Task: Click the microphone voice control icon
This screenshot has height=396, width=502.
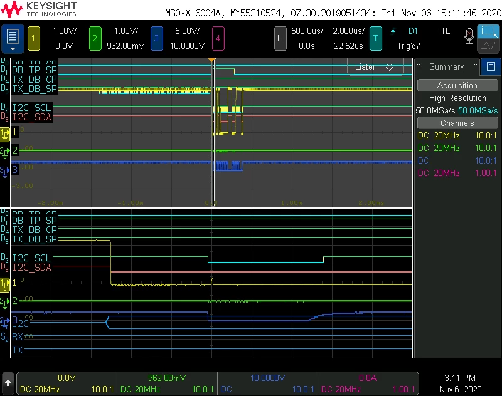Action: (469, 36)
